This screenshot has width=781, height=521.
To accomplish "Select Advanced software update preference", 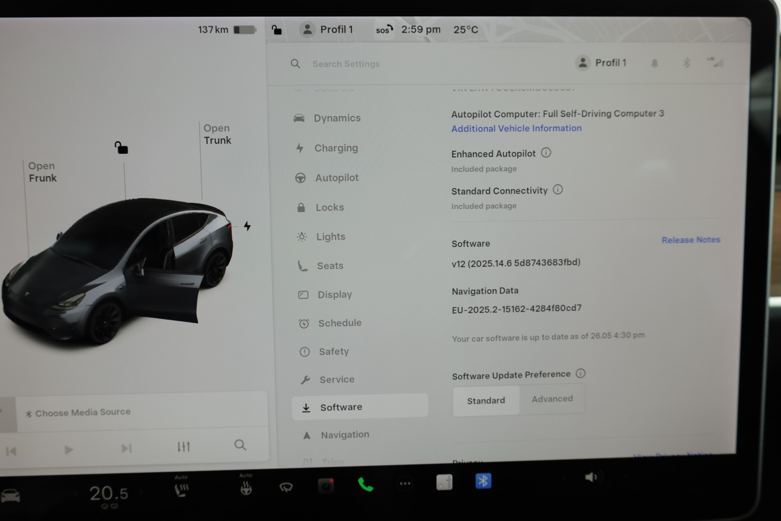I will click(x=552, y=399).
